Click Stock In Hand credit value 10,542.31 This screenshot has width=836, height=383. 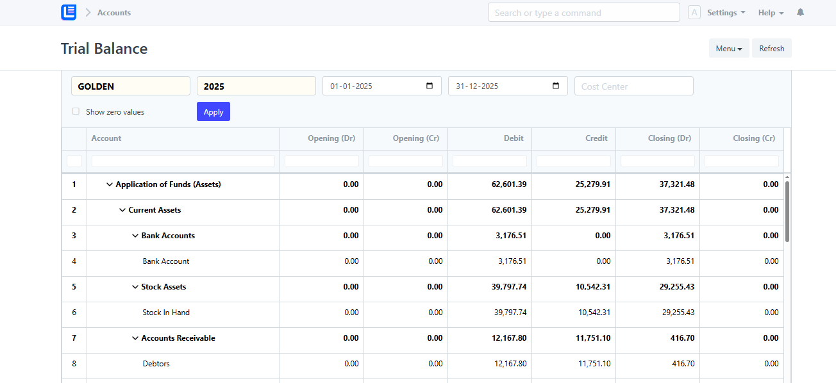(x=594, y=313)
